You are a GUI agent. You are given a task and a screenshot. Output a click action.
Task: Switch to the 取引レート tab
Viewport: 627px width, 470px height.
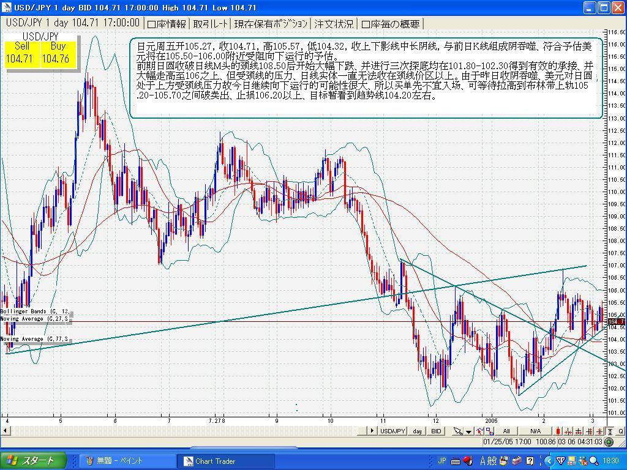coord(211,24)
